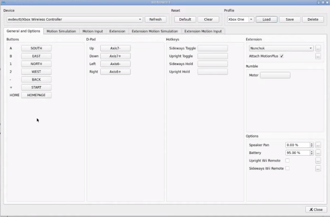The width and height of the screenshot is (330, 217).
Task: Open the Profile dropdown showing Xbox One
Action: click(251, 19)
